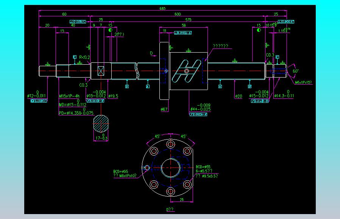Click the 2(??) dimension text

tap(119, 34)
